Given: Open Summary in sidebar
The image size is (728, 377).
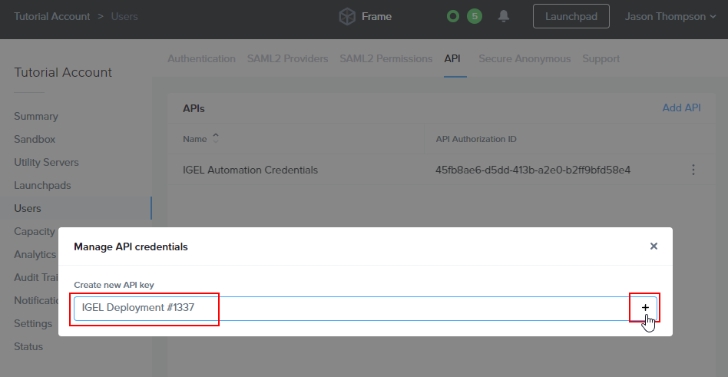Looking at the screenshot, I should [x=36, y=116].
